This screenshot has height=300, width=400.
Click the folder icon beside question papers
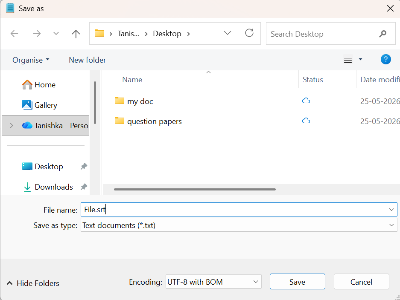pyautogui.click(x=120, y=121)
